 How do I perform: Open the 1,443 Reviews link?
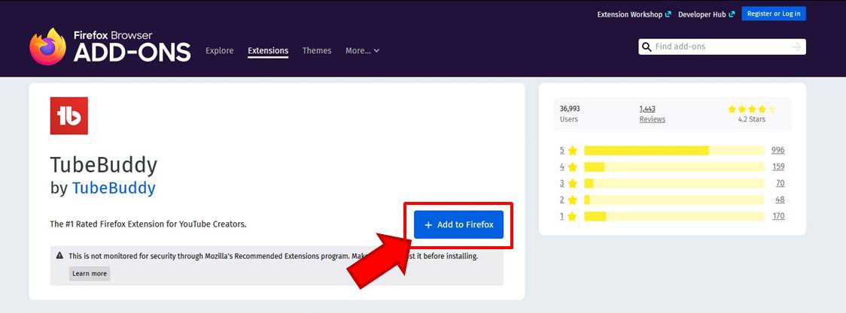click(x=653, y=114)
